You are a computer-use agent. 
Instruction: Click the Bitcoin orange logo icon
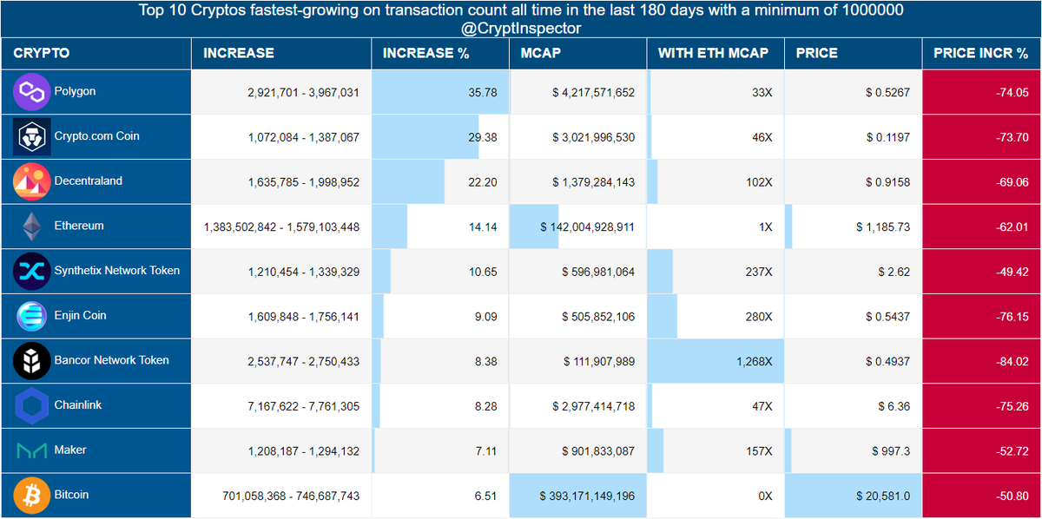click(32, 496)
